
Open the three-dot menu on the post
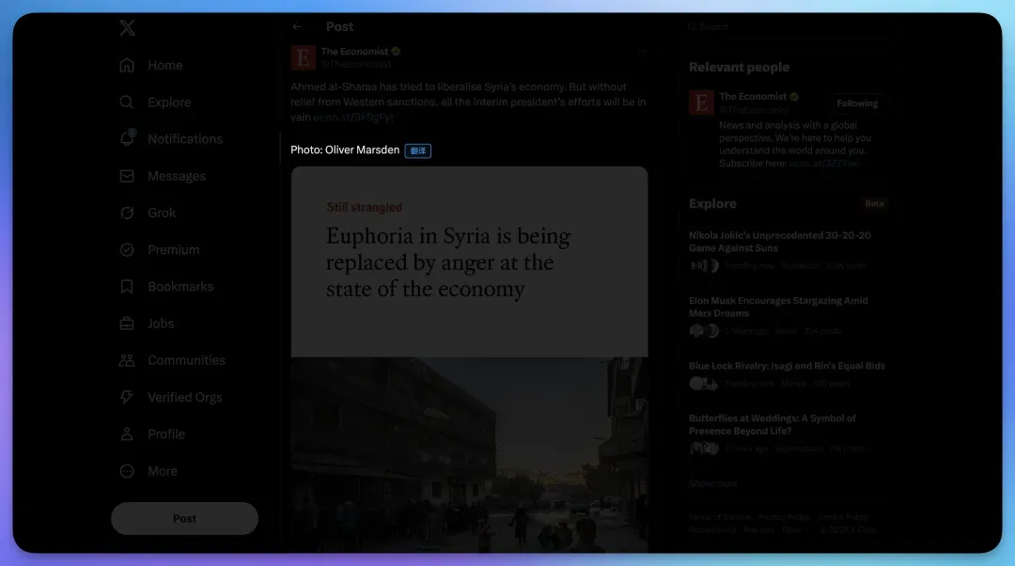(643, 52)
